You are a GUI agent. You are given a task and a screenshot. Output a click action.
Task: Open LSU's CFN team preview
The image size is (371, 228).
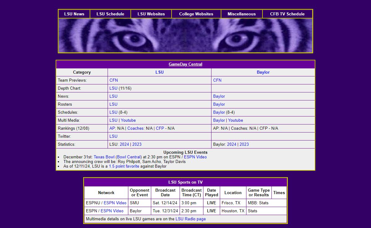[x=113, y=80]
